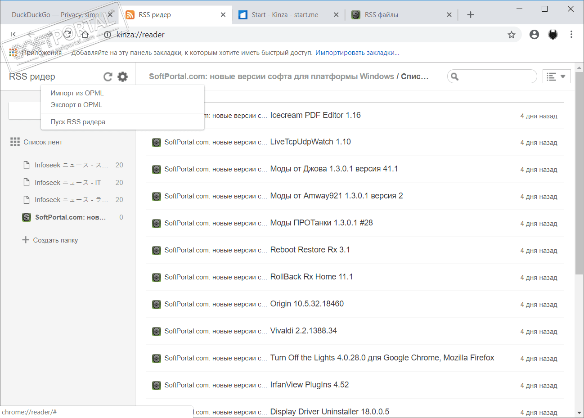This screenshot has width=584, height=418.
Task: Click "4 дня назад" in the Vivaldi row
Action: point(539,332)
